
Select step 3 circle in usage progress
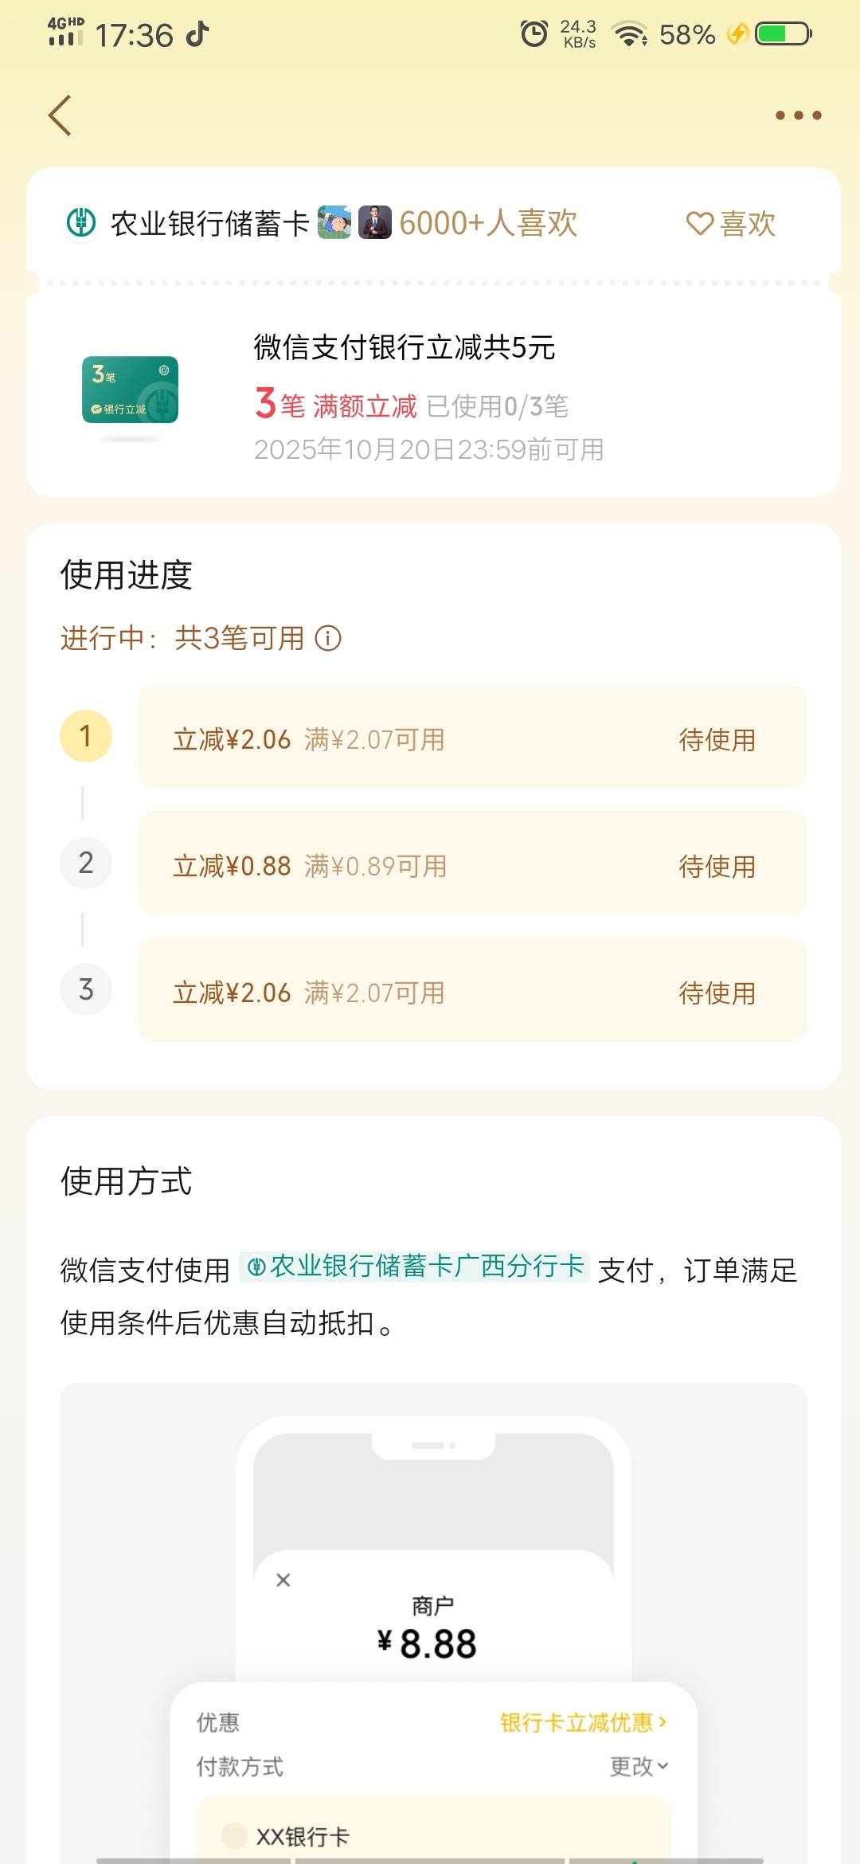pyautogui.click(x=86, y=989)
